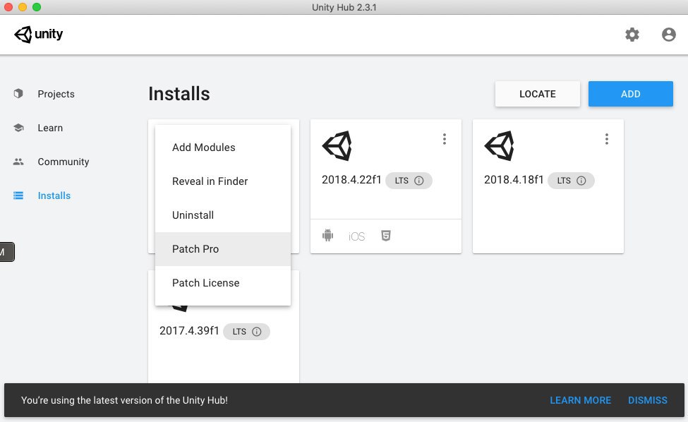
Task: Click the Unity logo in header
Action: [x=39, y=34]
